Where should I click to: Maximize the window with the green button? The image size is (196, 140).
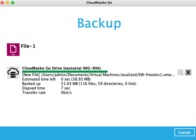(13, 3)
